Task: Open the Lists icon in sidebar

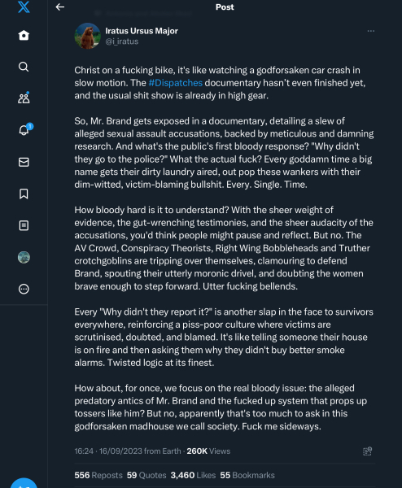Action: click(x=24, y=225)
